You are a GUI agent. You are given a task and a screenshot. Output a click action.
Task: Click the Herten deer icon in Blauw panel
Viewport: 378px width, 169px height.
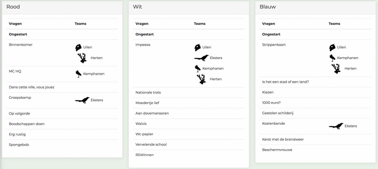(336, 69)
